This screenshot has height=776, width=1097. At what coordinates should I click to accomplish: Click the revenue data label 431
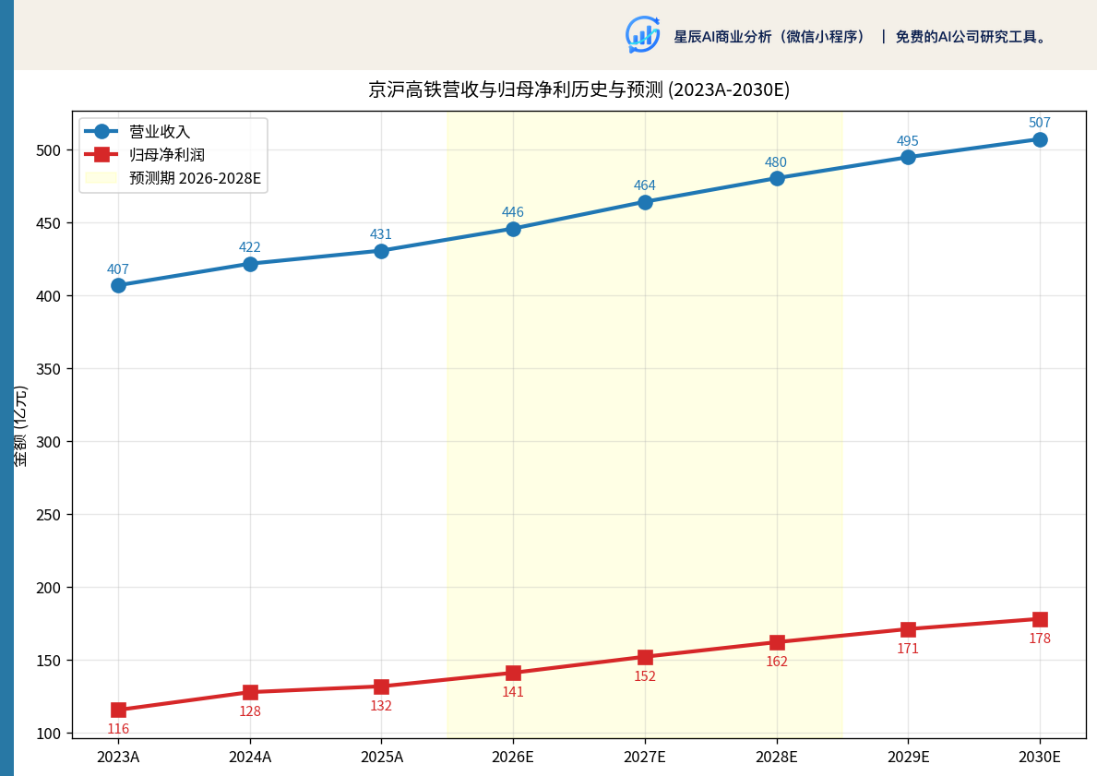(x=381, y=234)
